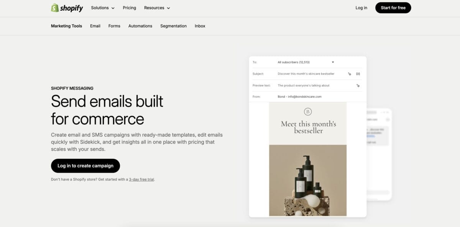This screenshot has height=227, width=460.
Task: Click the Shopify green bag logo
Action: pos(54,7)
